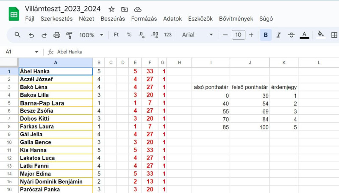Click the font size field showing 10

coord(238,35)
